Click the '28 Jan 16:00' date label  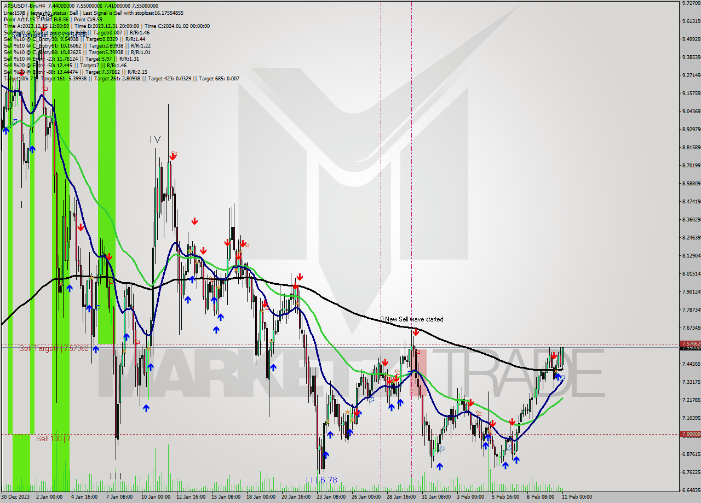point(401,497)
